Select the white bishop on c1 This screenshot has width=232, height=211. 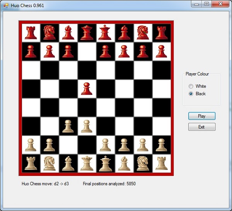coord(68,163)
